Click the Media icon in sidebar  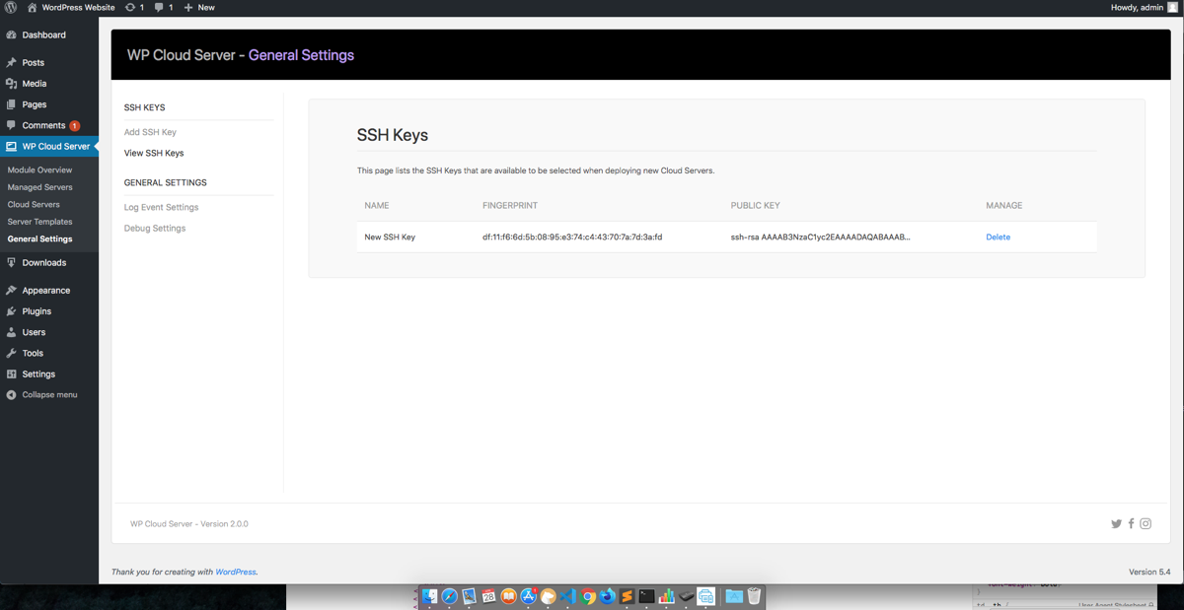[x=11, y=84]
